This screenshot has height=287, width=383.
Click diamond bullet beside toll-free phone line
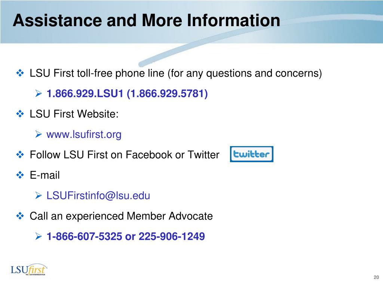click(20, 73)
